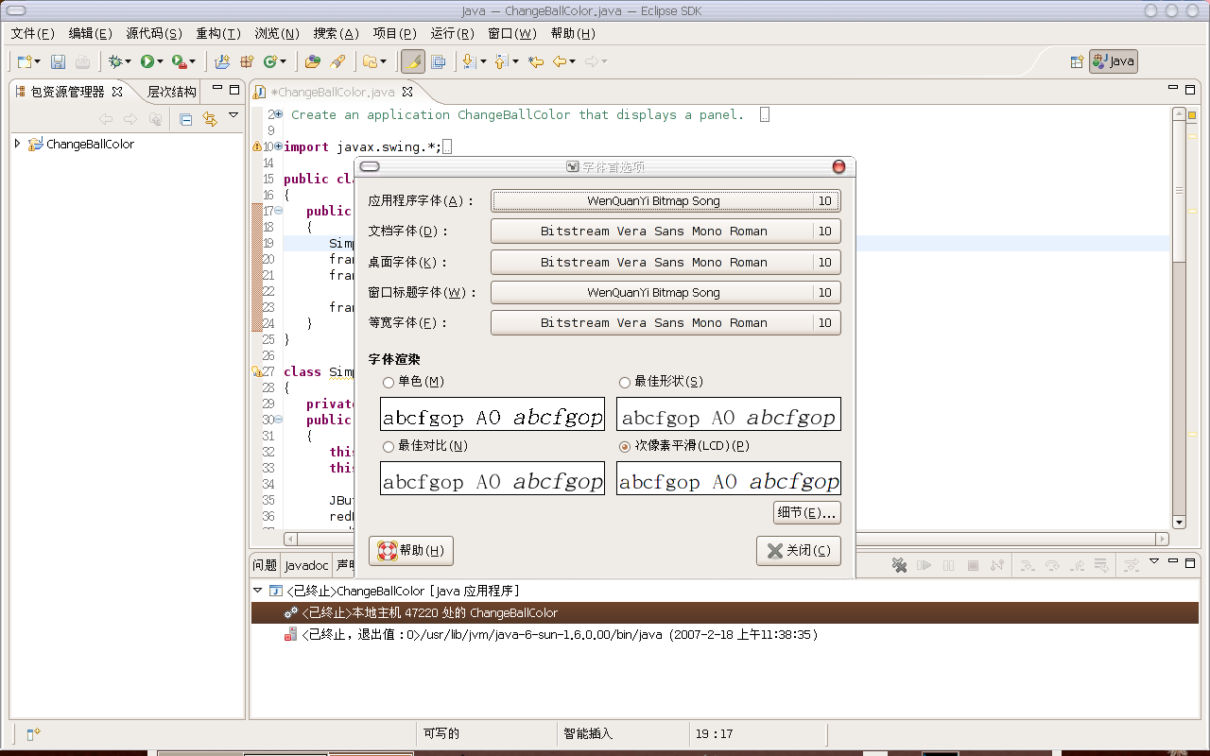The height and width of the screenshot is (756, 1210).
Task: Click Remove All Terminated Launches icon
Action: point(899,565)
